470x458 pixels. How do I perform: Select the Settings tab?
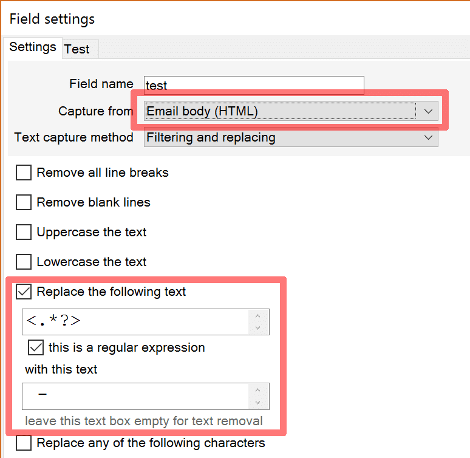[33, 47]
